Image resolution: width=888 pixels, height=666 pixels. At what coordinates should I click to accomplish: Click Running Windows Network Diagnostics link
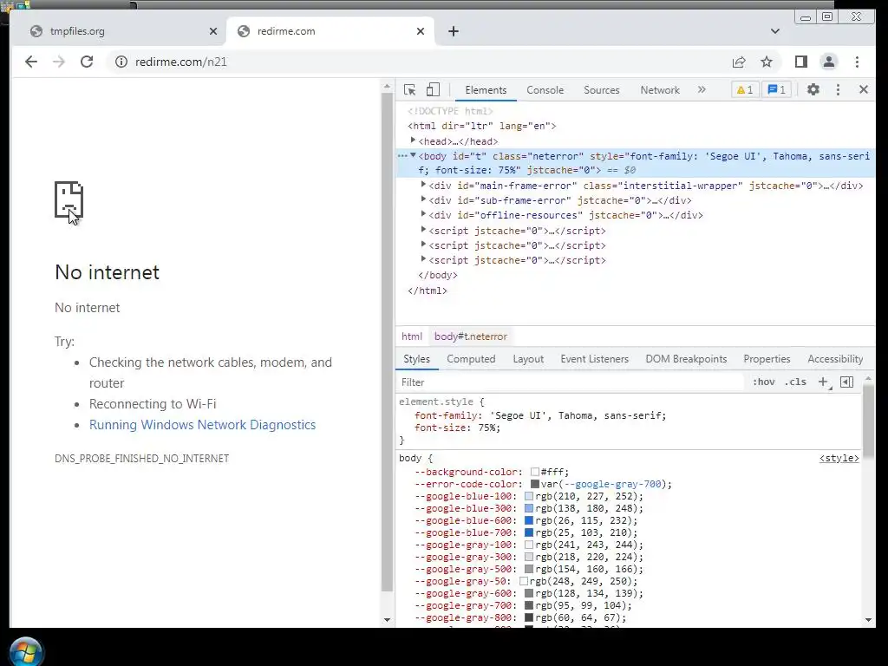click(202, 425)
